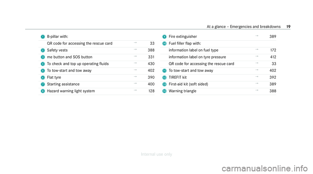Click the page header Emergencies and breakdowns

click(255, 27)
